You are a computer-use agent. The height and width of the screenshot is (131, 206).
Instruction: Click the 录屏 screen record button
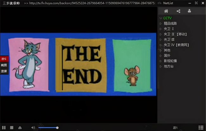coord(4,71)
